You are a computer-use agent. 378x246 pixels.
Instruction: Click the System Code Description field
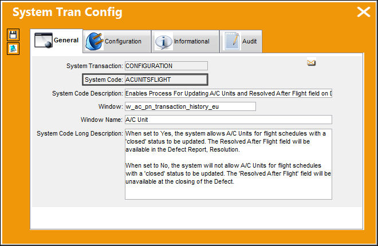pos(229,93)
